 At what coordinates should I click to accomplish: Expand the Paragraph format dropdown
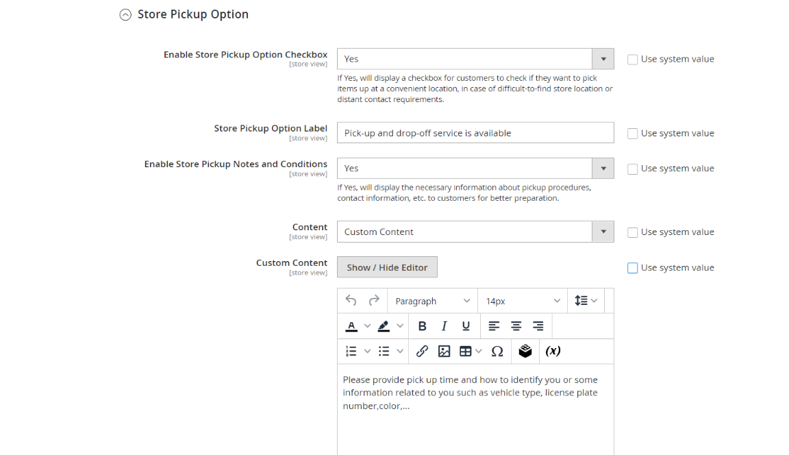point(432,301)
